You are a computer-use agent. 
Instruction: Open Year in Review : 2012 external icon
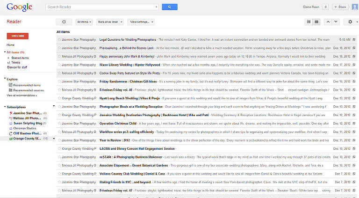pyautogui.click(x=354, y=140)
